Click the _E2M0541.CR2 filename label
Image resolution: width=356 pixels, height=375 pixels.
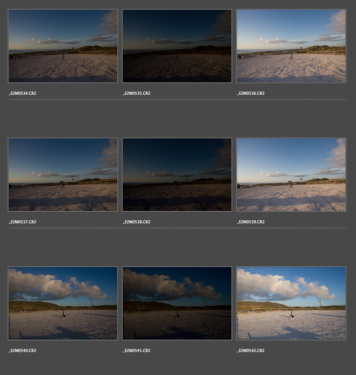(136, 350)
